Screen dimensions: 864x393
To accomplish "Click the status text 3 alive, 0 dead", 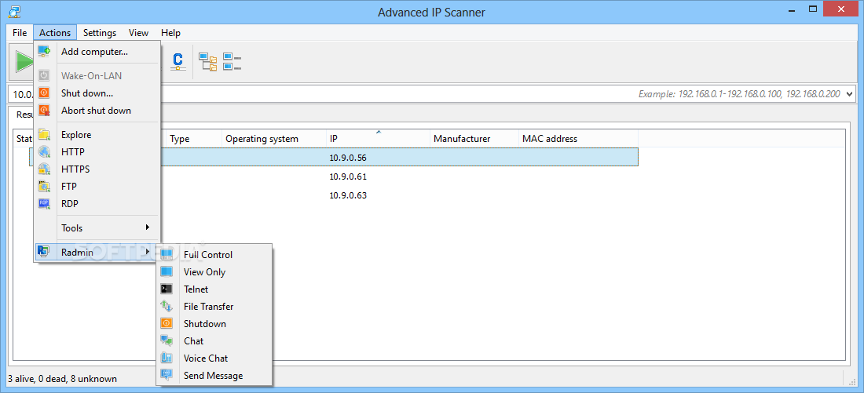I will pos(62,379).
